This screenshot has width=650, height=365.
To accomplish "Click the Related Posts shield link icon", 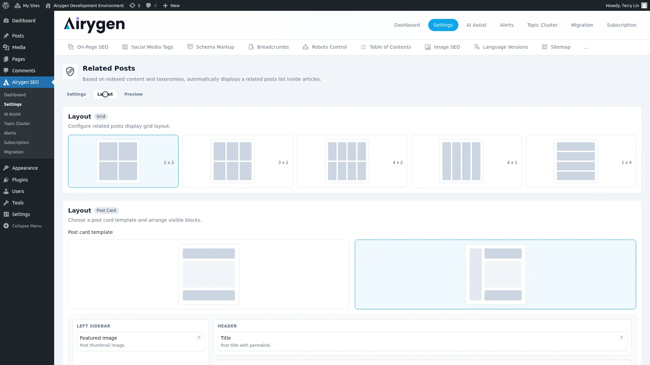I will [x=70, y=72].
